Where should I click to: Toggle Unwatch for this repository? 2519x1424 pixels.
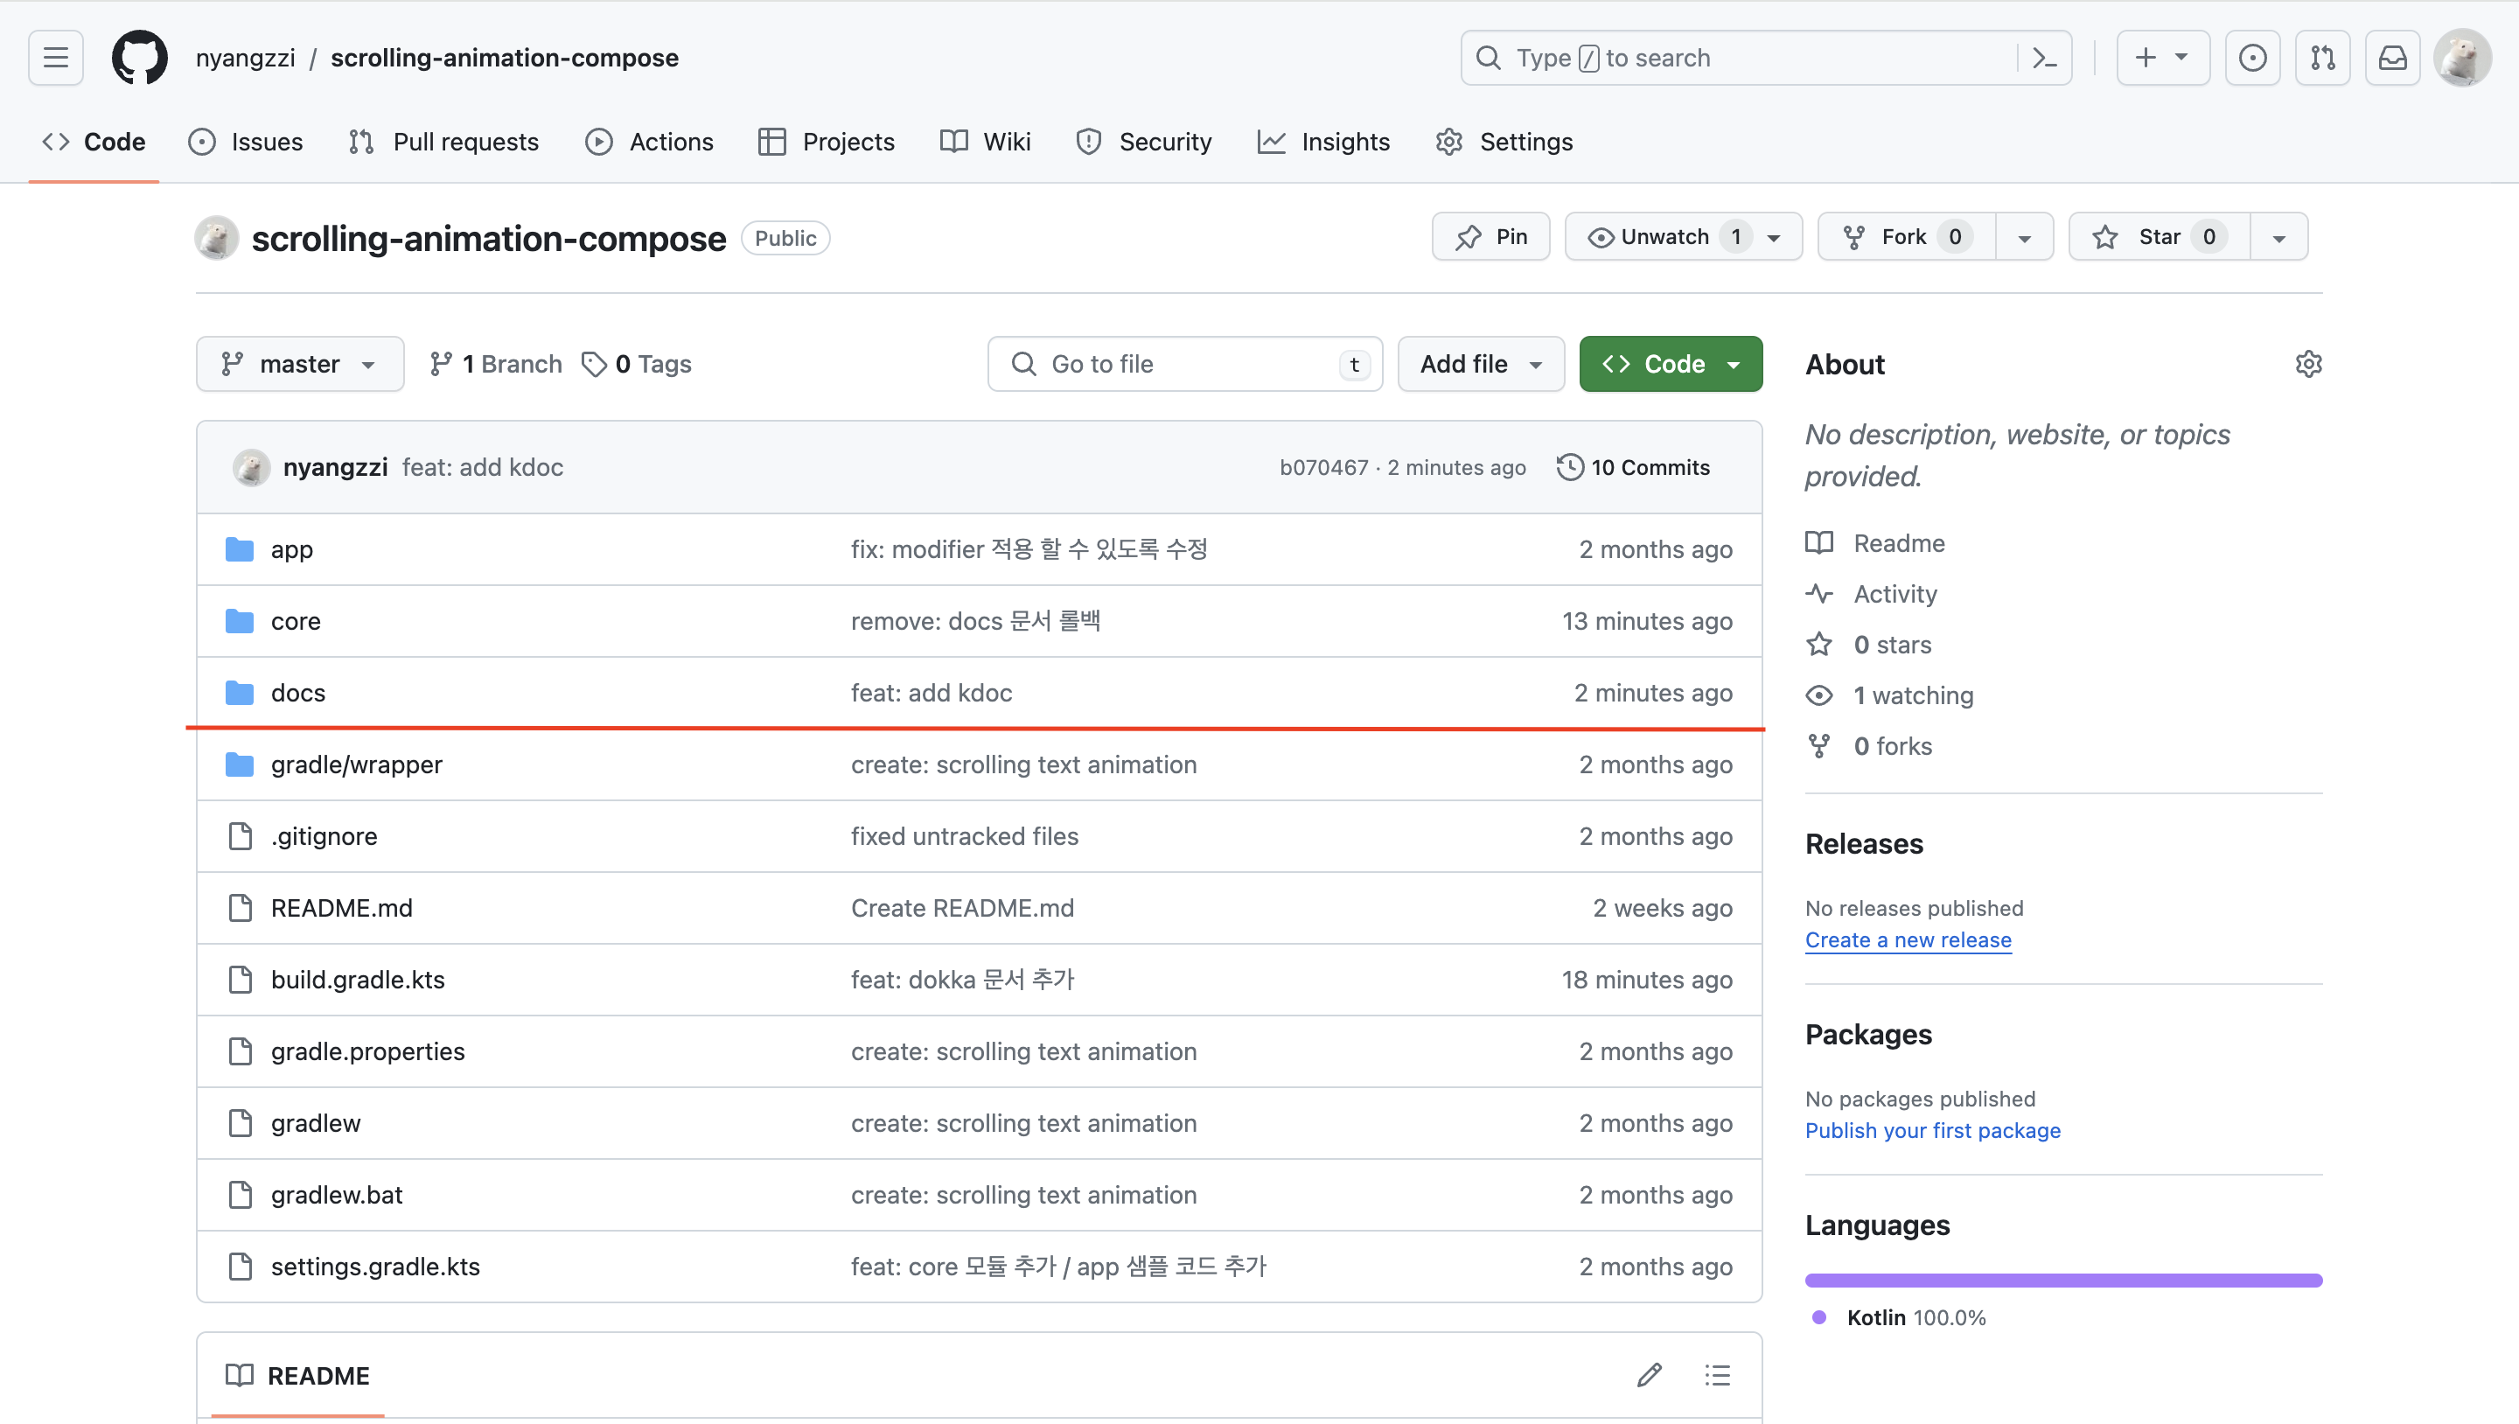(1664, 237)
